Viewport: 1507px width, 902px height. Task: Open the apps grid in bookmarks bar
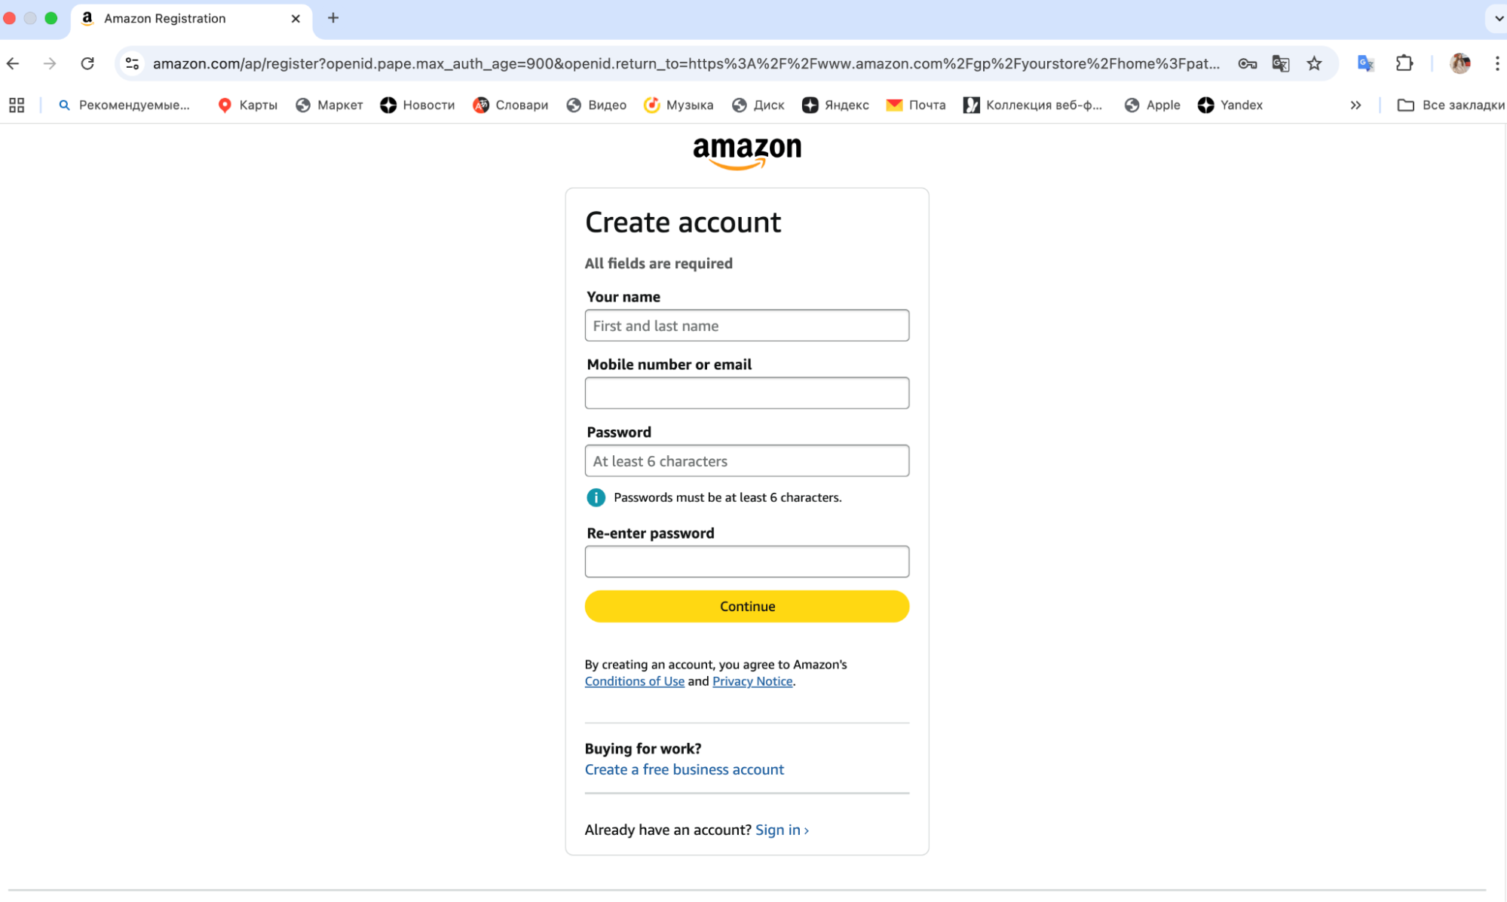pyautogui.click(x=17, y=105)
